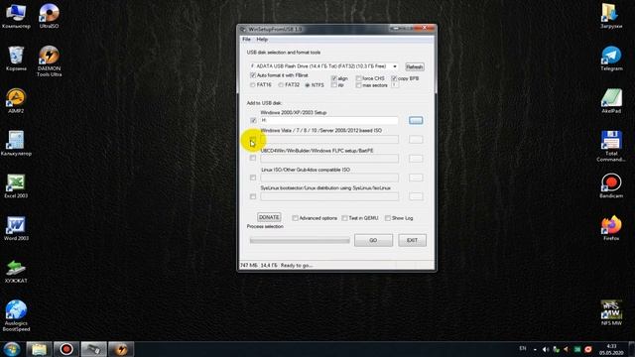
Task: Check the Windows Vista/7/8/10 based ISO checkbox
Action: coord(253,139)
